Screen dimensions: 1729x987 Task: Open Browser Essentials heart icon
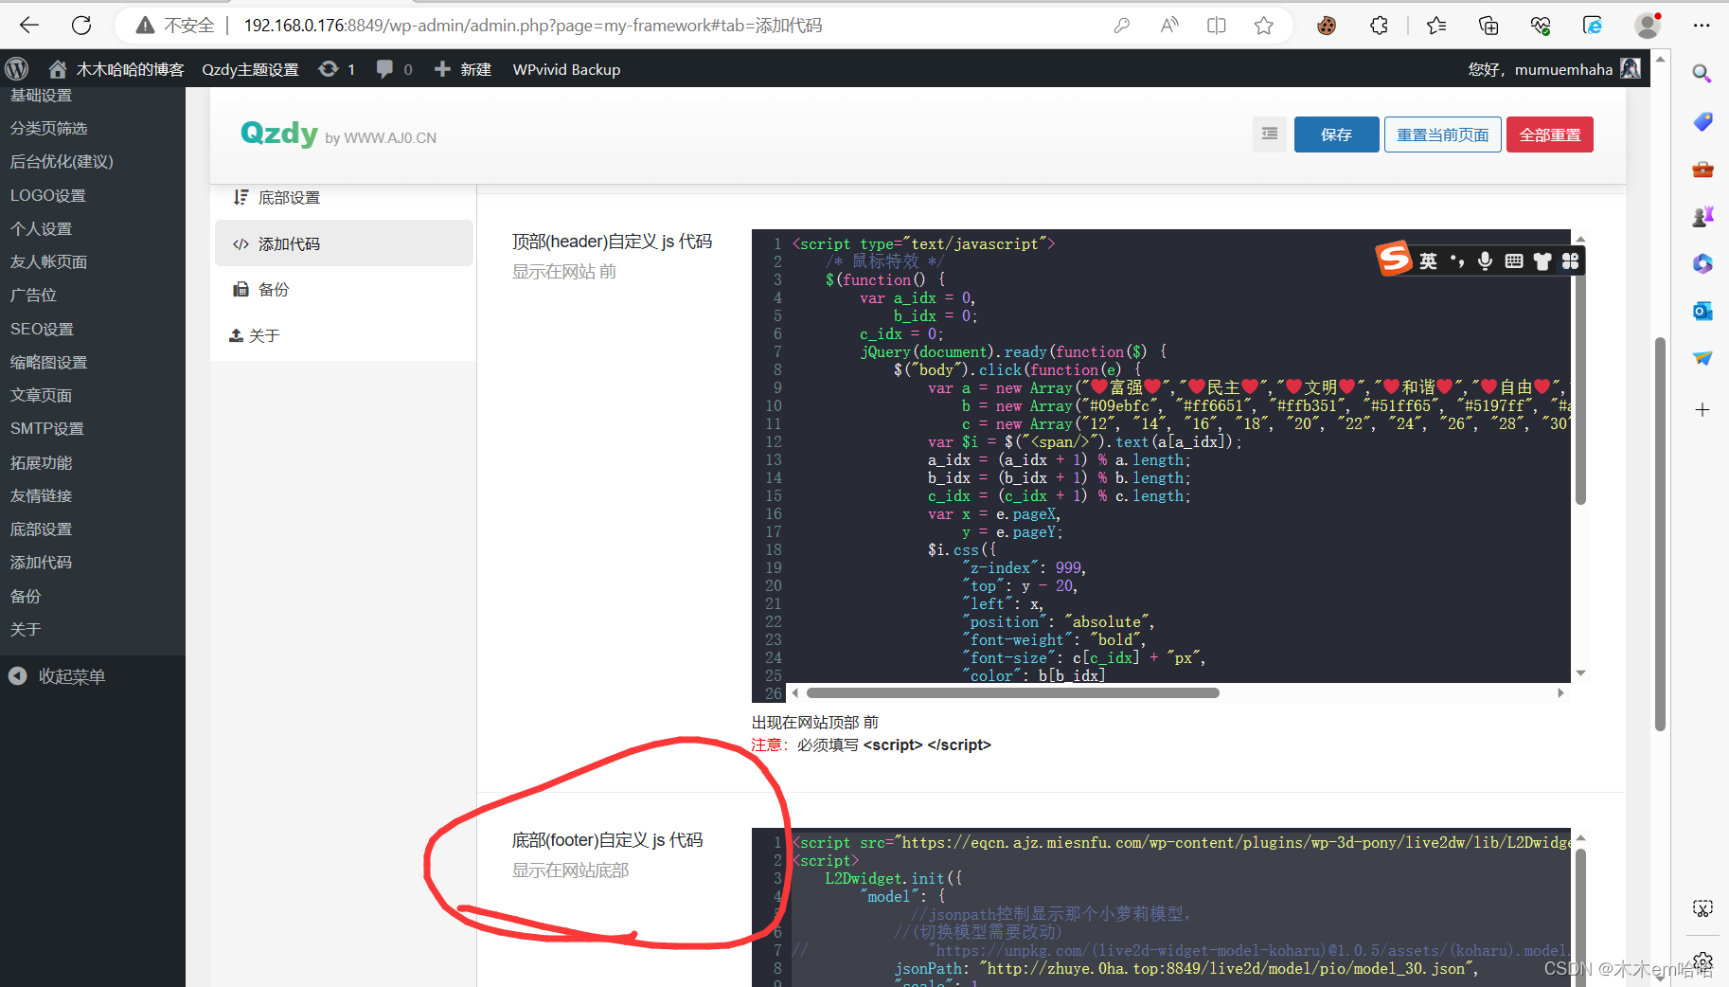(x=1541, y=26)
